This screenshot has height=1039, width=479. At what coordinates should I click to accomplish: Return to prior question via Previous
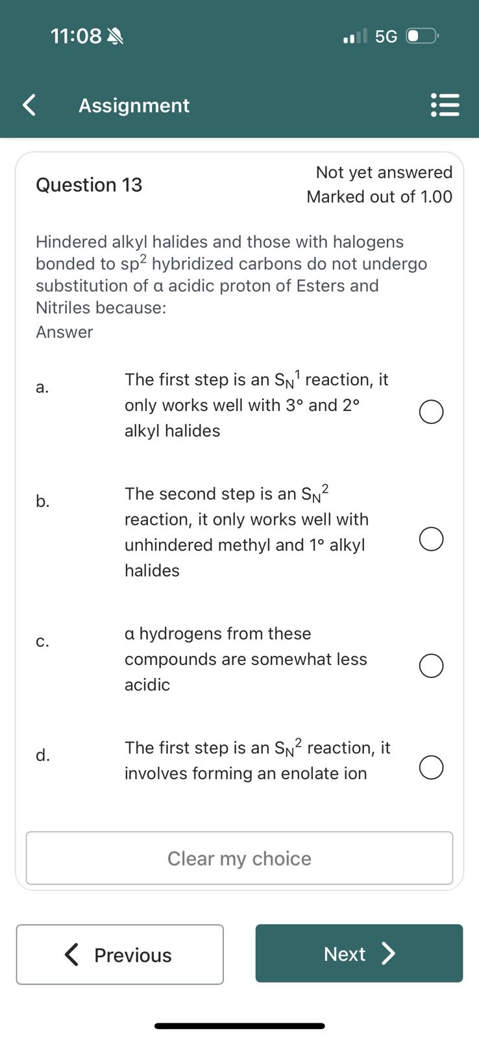[119, 955]
